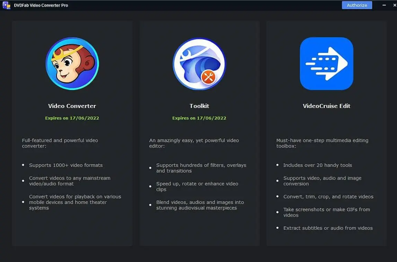Screen dimensions: 397x262
Task: Click 'Includes over 20 handy tools' bullet
Action: tap(318, 165)
